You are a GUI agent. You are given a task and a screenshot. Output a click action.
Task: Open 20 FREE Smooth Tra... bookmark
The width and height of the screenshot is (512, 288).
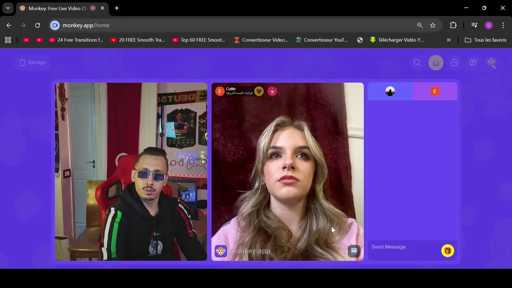pyautogui.click(x=138, y=40)
